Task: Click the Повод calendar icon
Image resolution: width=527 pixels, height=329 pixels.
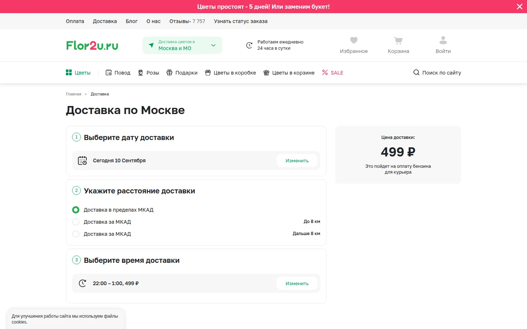Action: 109,72
